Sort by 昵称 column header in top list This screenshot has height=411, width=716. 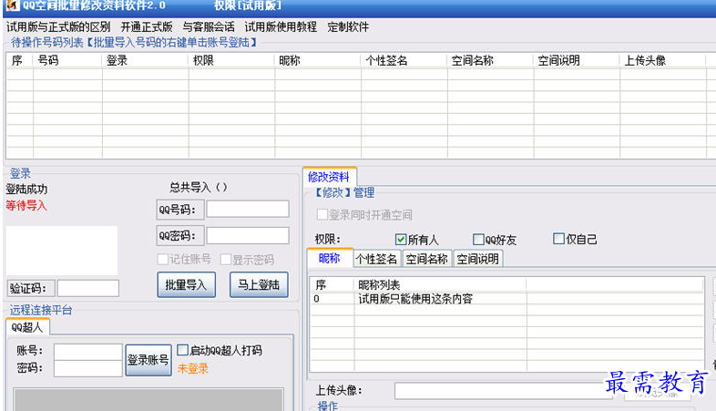[318, 60]
